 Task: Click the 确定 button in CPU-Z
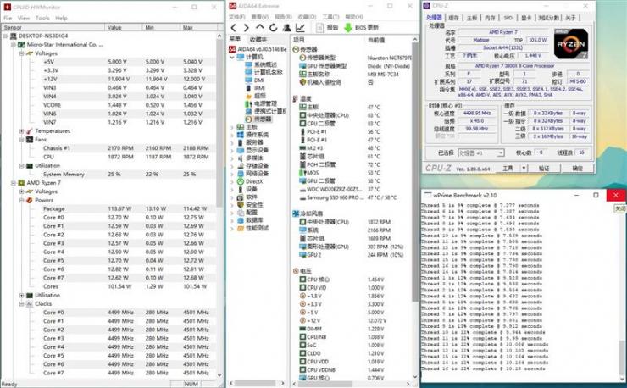click(x=577, y=168)
